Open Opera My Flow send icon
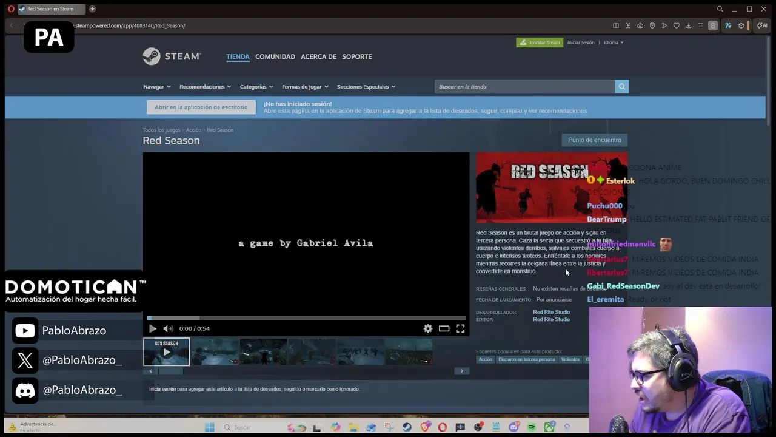Screen dimensions: 776x437 pyautogui.click(x=664, y=25)
